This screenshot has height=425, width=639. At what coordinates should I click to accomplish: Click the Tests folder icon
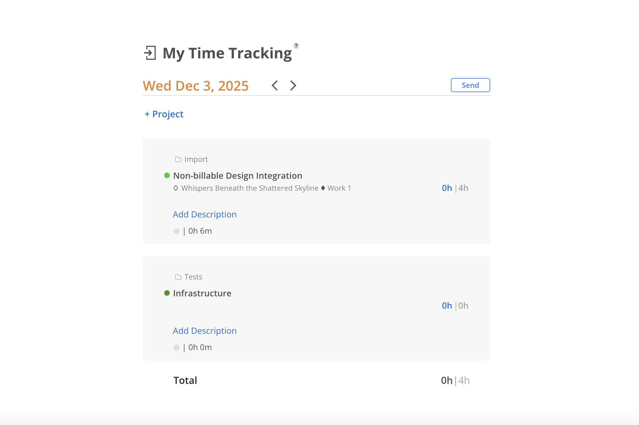[x=178, y=277]
